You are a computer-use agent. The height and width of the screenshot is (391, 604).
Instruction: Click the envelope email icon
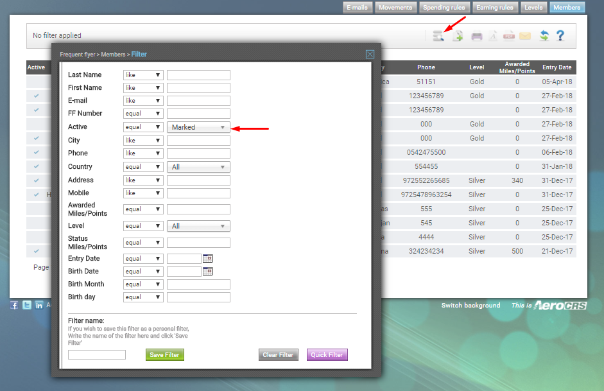coord(525,36)
